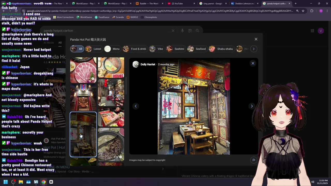Open the FoodGuessr bookmark
The height and width of the screenshot is (186, 331).
pyautogui.click(x=102, y=17)
